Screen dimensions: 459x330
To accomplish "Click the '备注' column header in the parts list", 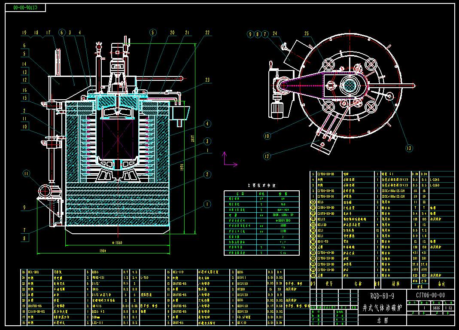I will [x=441, y=284].
